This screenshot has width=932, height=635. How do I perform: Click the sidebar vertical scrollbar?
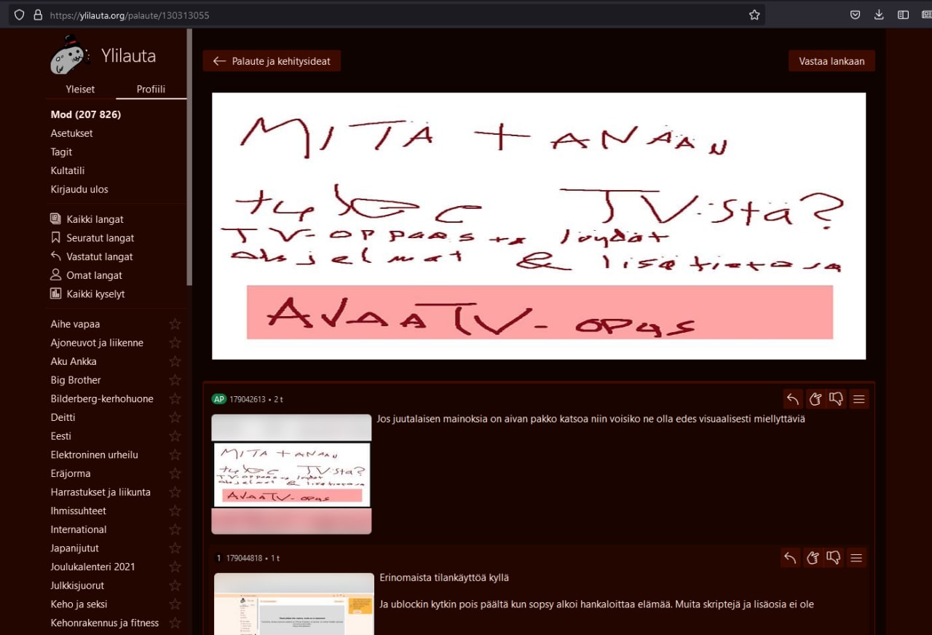[189, 160]
